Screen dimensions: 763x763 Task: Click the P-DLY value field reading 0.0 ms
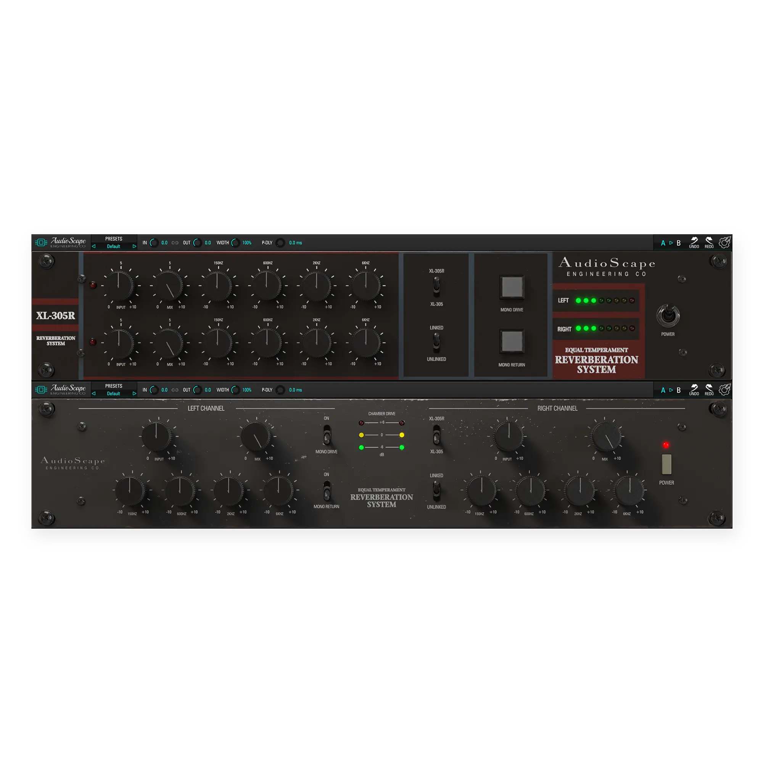coord(295,243)
